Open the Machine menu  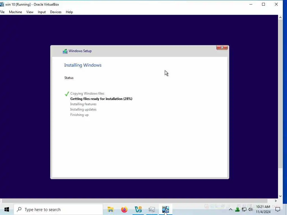coord(15,12)
